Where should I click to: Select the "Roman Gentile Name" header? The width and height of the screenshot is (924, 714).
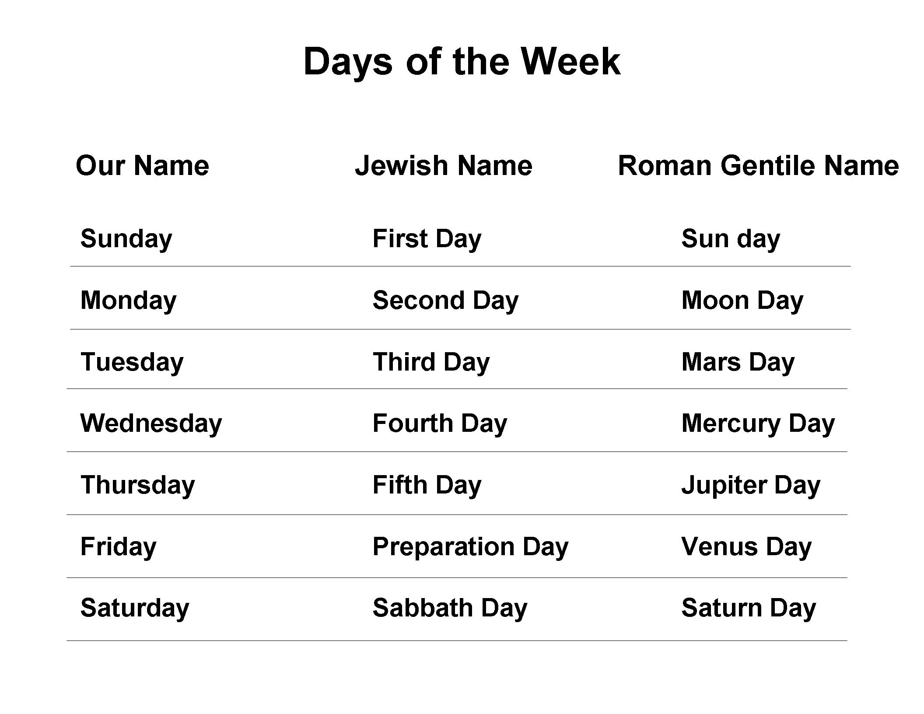coord(758,165)
